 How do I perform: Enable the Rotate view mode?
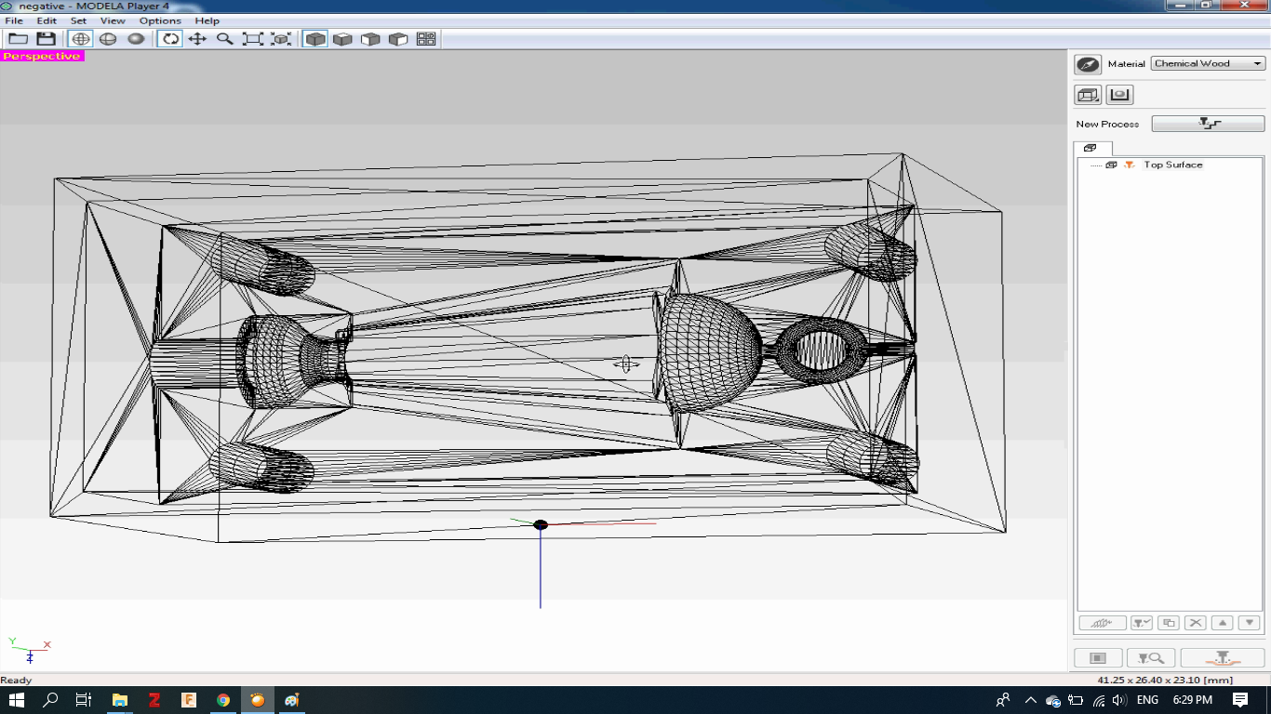click(x=169, y=39)
